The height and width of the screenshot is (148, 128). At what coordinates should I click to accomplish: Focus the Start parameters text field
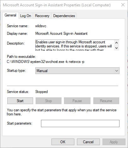[80, 123]
